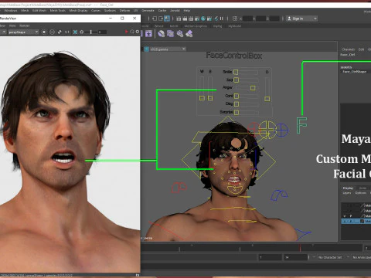Click the highlighted select by component icon

[167, 19]
